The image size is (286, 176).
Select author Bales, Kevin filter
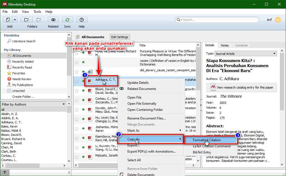point(9,126)
